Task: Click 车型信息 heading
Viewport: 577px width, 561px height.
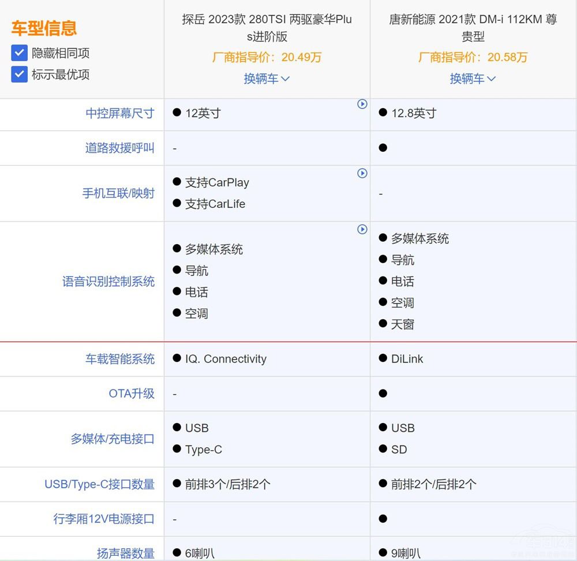Action: click(x=44, y=28)
